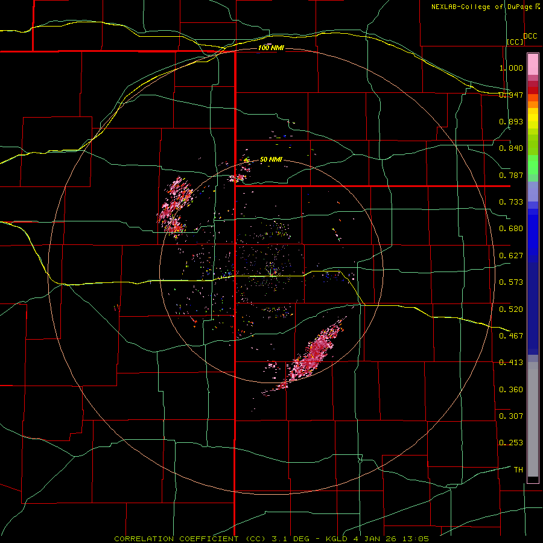This screenshot has height=543, width=543.
Task: Select the 0.253 legend value
Action: tap(511, 443)
